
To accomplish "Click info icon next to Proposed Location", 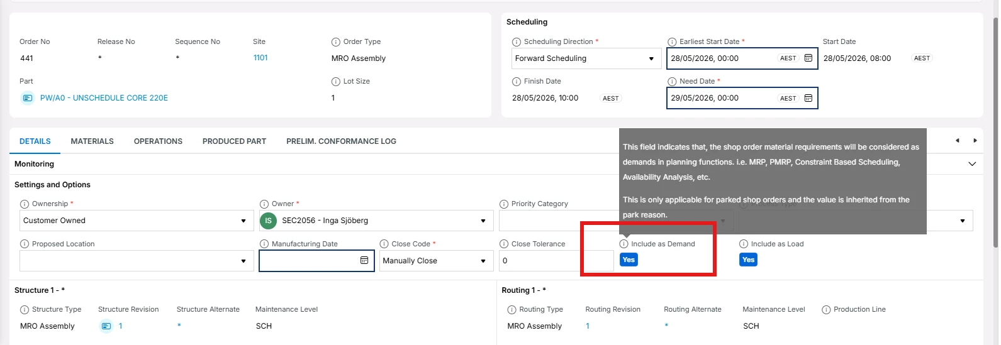I will 25,244.
